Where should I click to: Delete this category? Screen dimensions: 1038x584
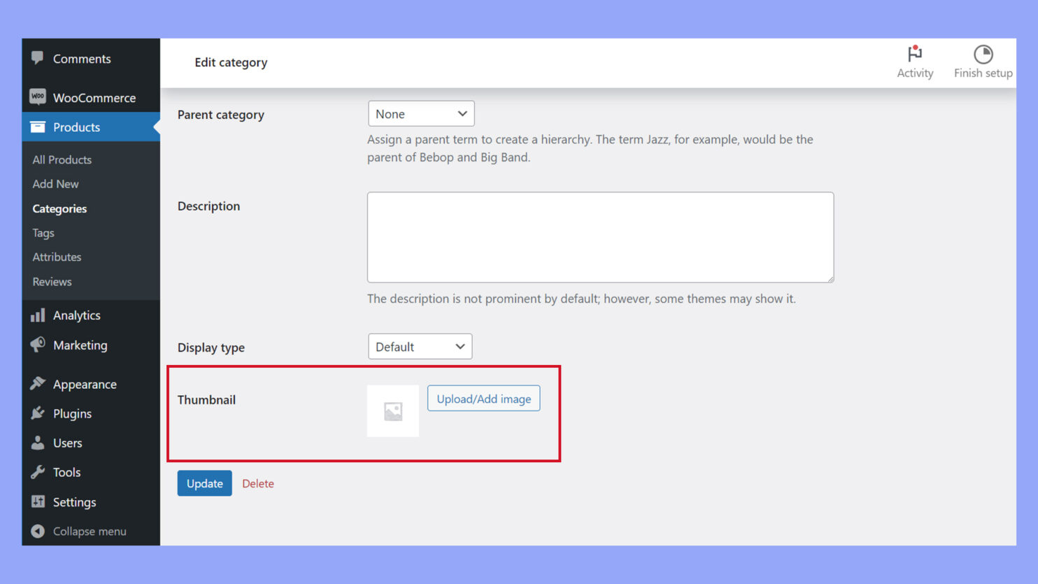pos(258,483)
